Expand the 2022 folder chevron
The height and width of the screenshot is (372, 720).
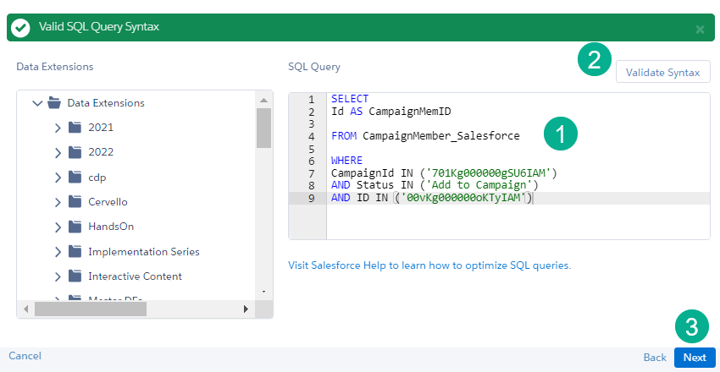pyautogui.click(x=58, y=153)
